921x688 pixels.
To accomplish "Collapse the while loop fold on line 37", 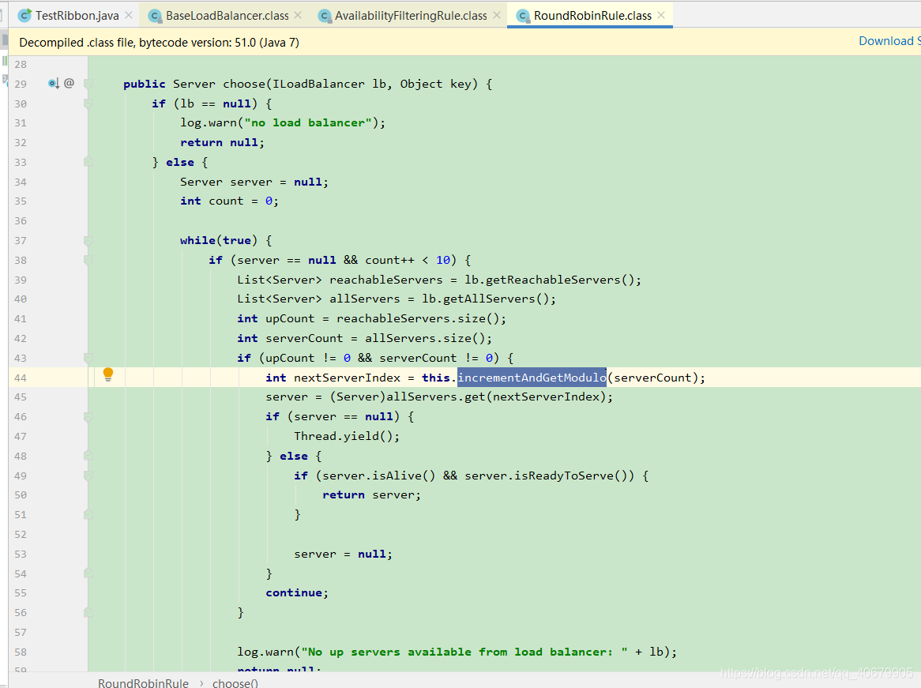I will click(x=88, y=240).
